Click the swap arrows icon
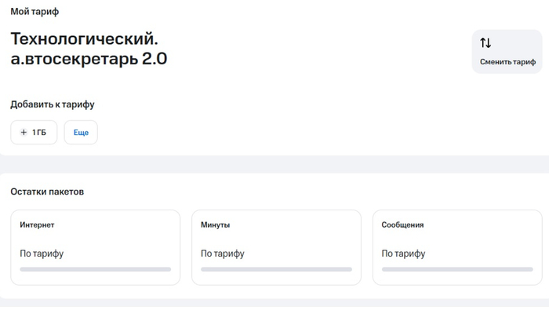Image resolution: width=549 pixels, height=332 pixels. (x=485, y=43)
